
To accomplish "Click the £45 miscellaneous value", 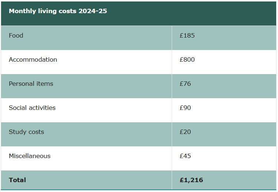I will tap(185, 156).
